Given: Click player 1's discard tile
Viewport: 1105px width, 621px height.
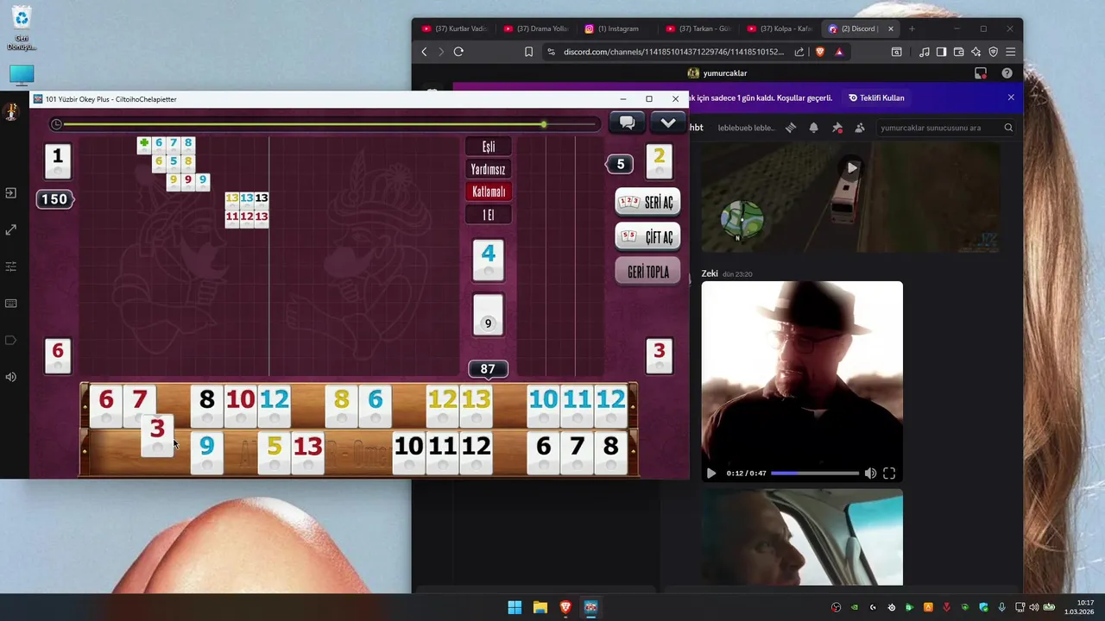Looking at the screenshot, I should [58, 161].
